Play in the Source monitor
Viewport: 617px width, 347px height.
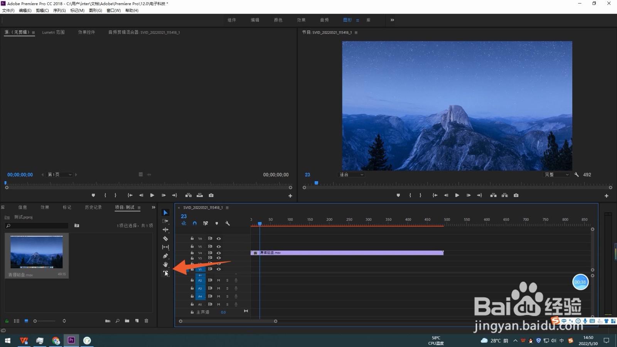152,195
